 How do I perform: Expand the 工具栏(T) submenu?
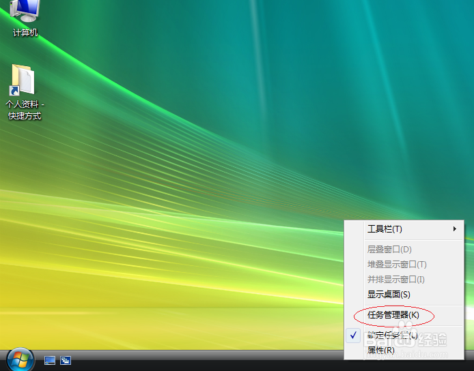404,229
